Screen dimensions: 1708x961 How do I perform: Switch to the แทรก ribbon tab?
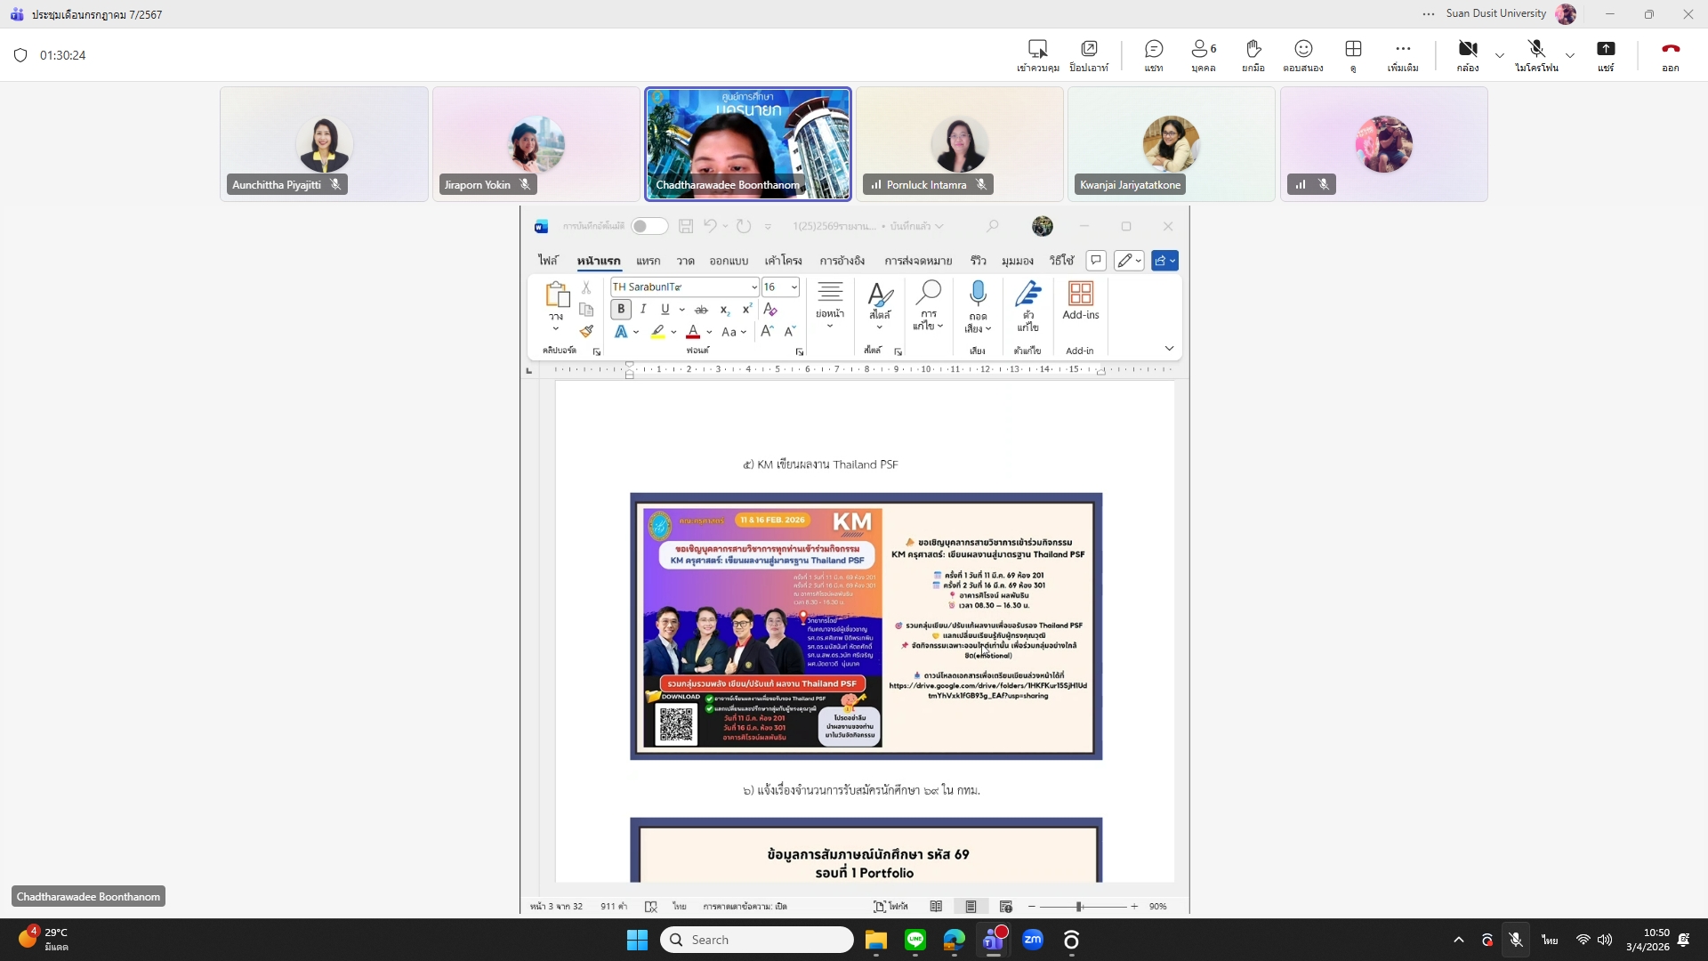648,261
